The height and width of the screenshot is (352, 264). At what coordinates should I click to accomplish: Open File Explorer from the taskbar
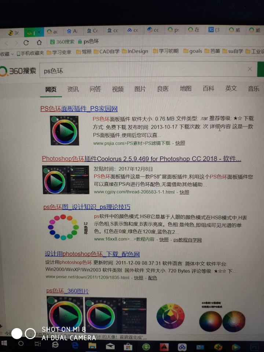tap(92, 346)
